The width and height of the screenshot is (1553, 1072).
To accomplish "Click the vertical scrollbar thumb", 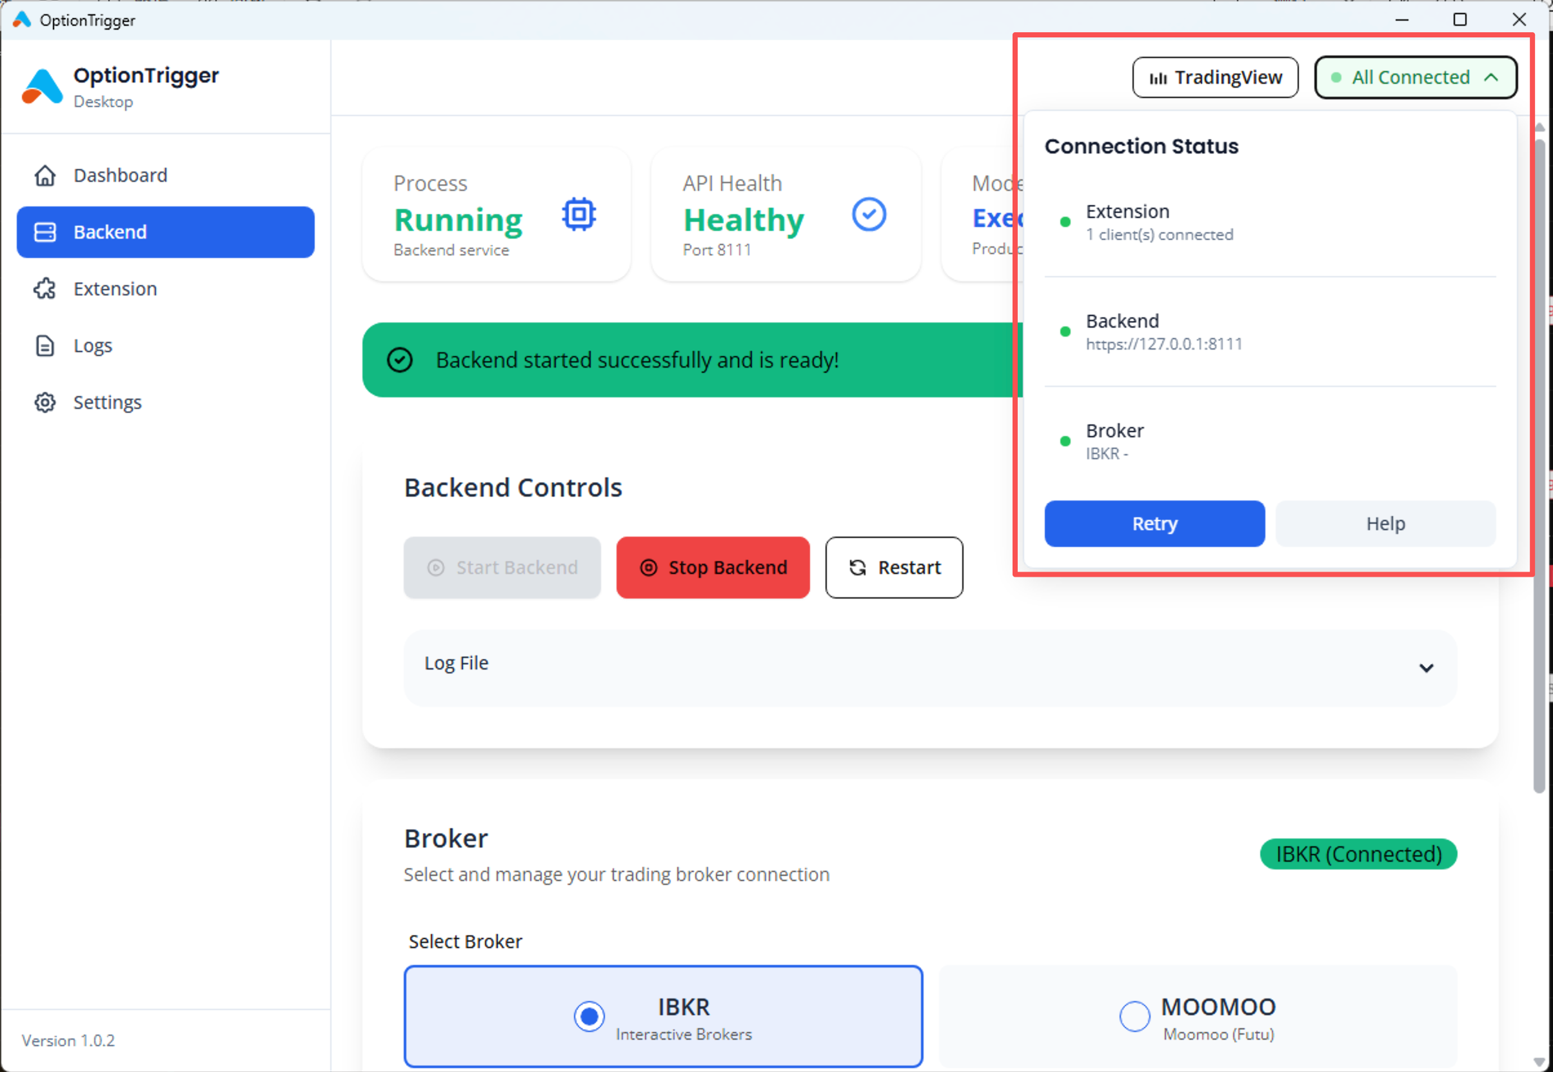I will pyautogui.click(x=1539, y=464).
